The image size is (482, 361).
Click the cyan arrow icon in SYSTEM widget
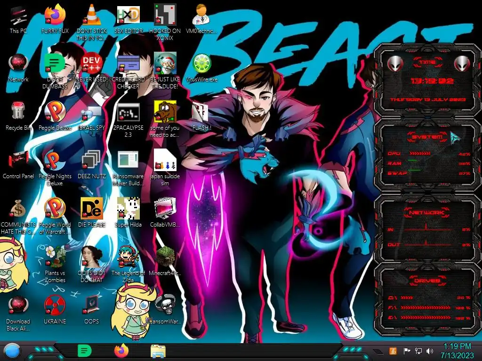coord(455,137)
